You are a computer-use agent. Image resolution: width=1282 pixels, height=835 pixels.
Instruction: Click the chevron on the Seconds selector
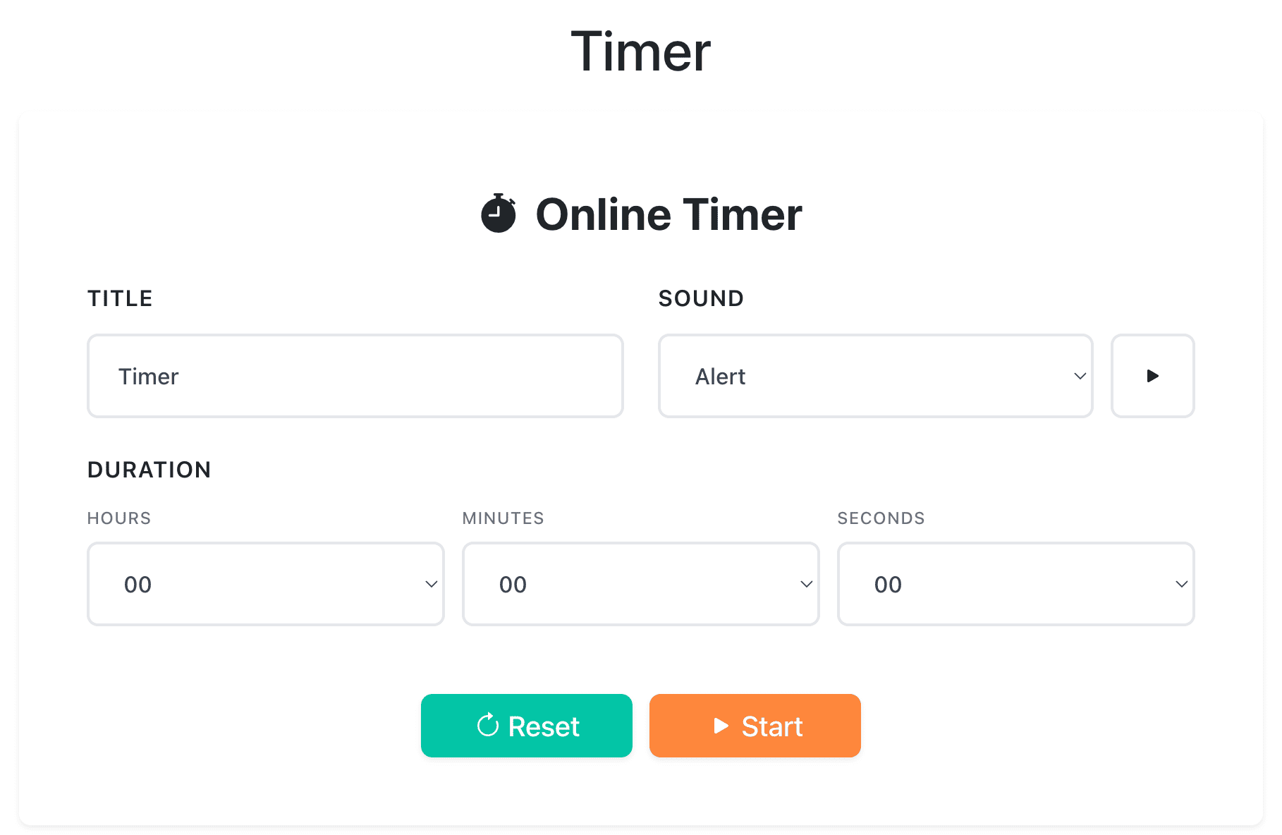click(x=1182, y=584)
